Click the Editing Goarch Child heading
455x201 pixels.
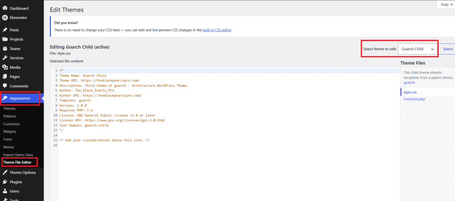[80, 47]
